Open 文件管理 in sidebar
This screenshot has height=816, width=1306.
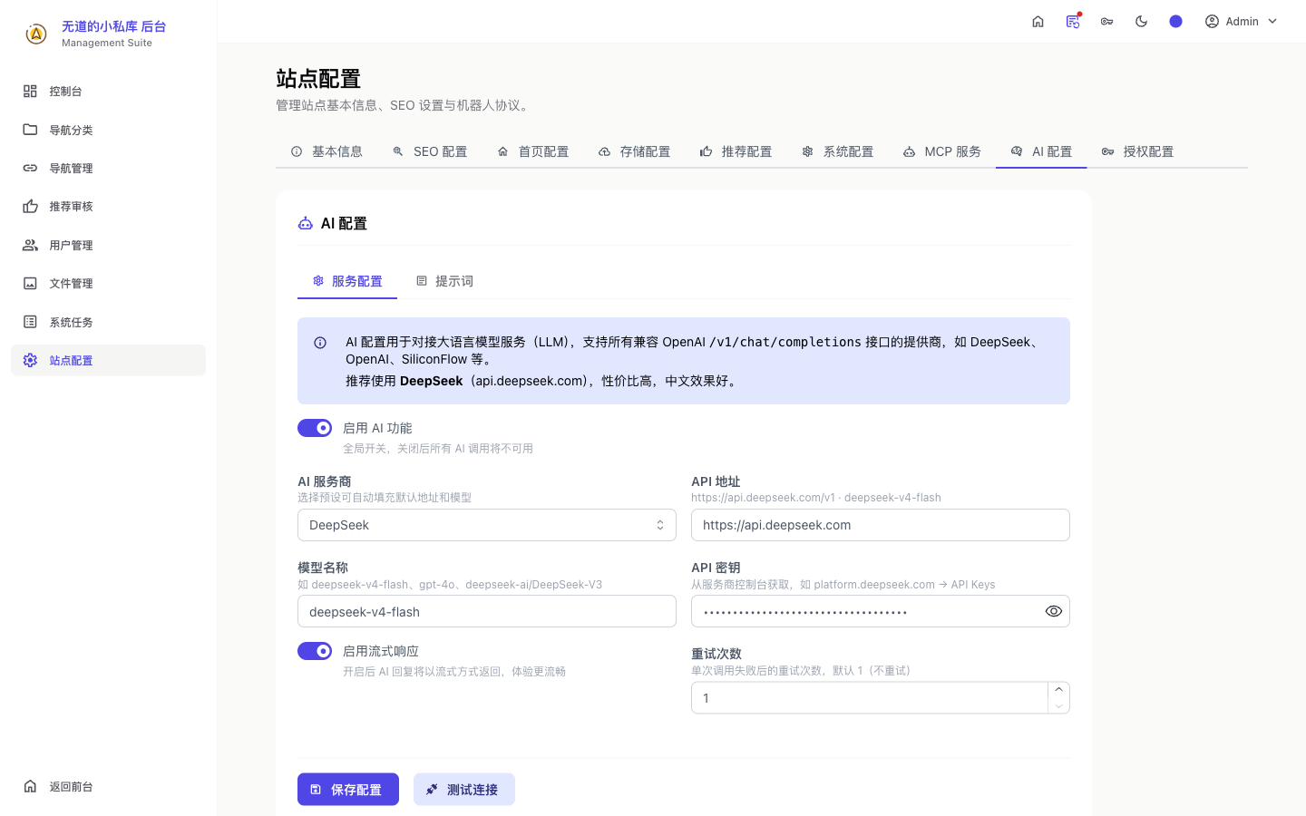[108, 284]
